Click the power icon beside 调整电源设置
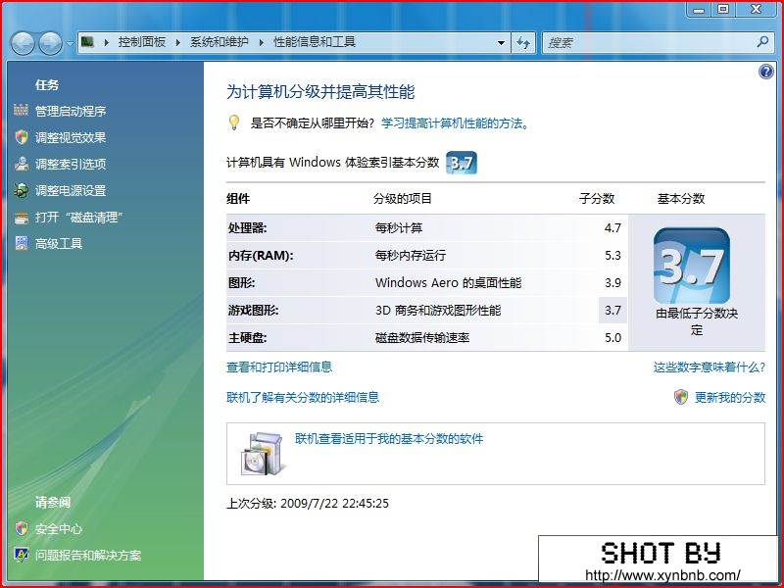 coord(21,190)
